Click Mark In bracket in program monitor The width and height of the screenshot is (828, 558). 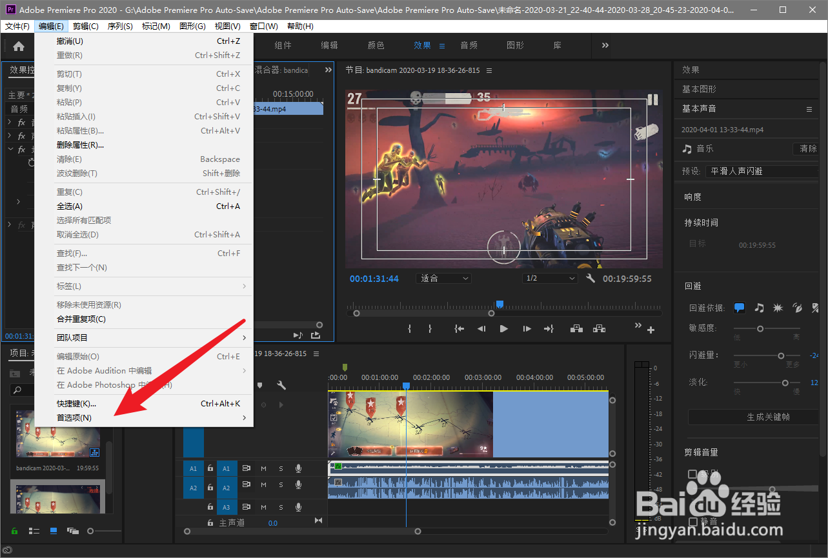pyautogui.click(x=409, y=328)
